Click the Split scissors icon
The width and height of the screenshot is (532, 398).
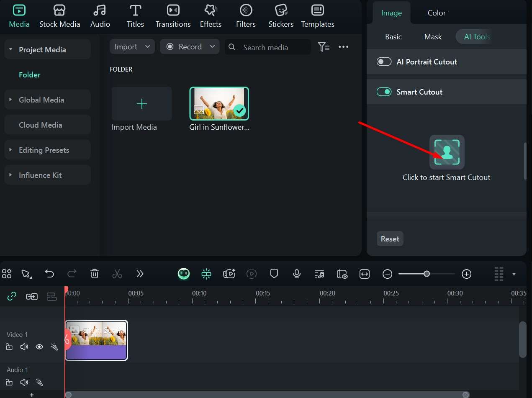[x=117, y=274]
